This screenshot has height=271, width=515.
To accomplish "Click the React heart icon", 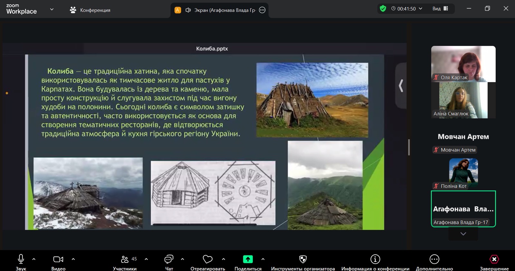I will click(x=208, y=259).
